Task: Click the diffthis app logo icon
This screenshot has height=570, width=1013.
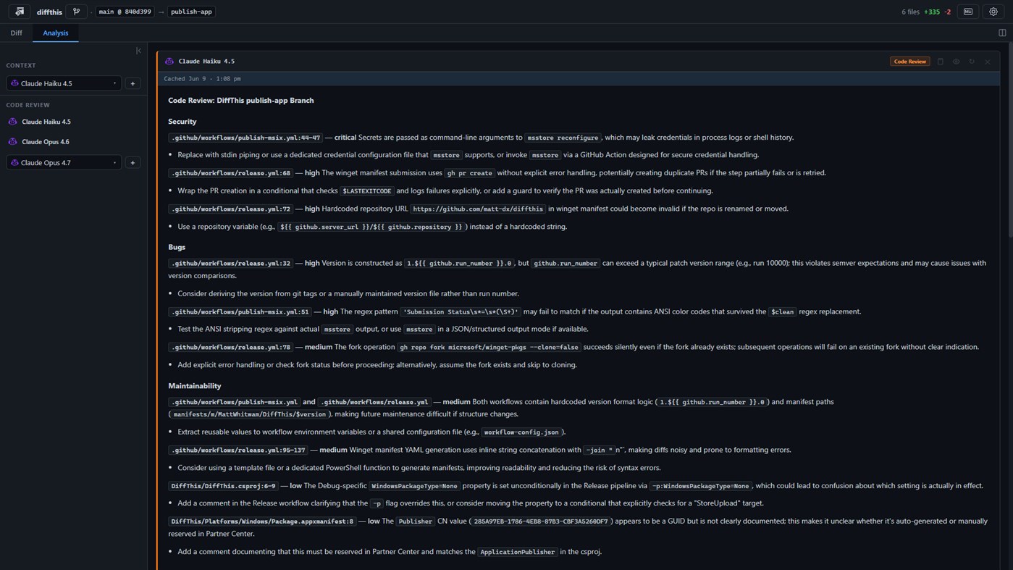Action: pyautogui.click(x=20, y=12)
